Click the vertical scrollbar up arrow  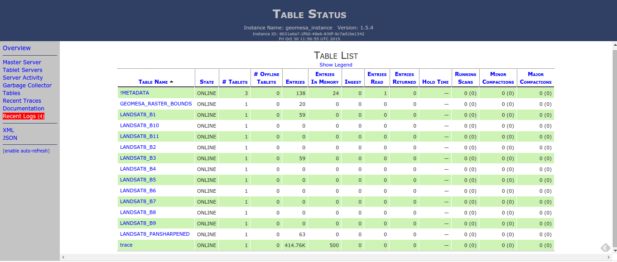click(614, 45)
